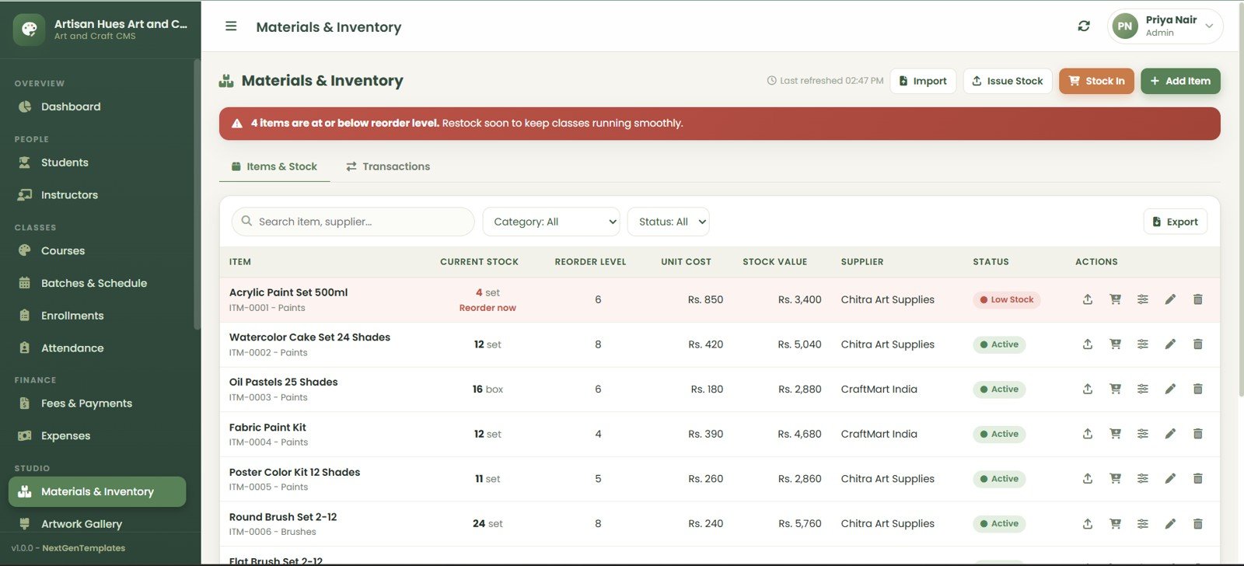
Task: Export the inventory table
Action: 1175,222
